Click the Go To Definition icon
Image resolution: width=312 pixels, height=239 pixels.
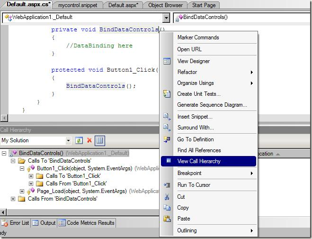click(x=167, y=139)
